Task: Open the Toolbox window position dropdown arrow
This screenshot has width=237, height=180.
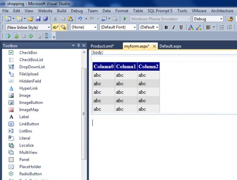Action: [73, 45]
